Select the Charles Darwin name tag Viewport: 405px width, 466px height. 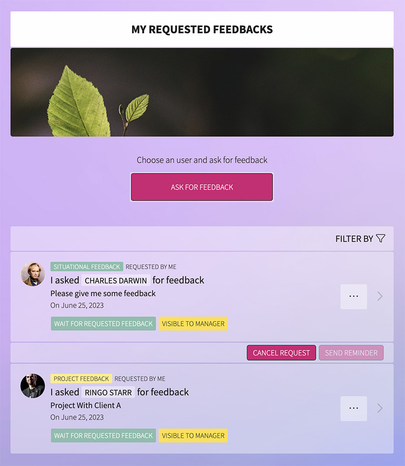[116, 281]
